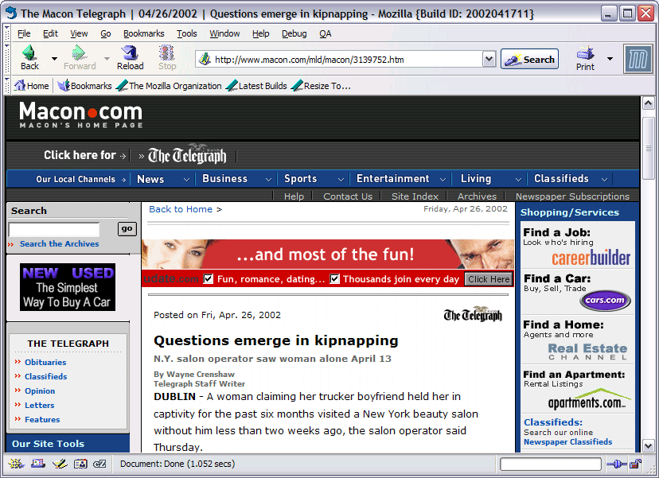Open The Mozilla Organization bookmark
Image resolution: width=659 pixels, height=478 pixels.
(x=169, y=86)
